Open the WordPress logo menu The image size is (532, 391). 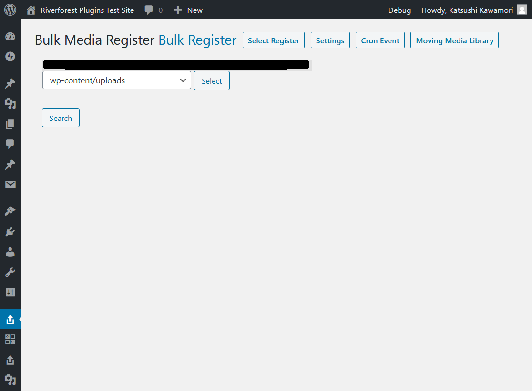pyautogui.click(x=10, y=10)
